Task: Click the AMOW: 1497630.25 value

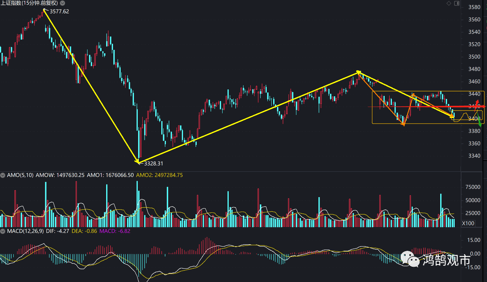Action: [60, 175]
